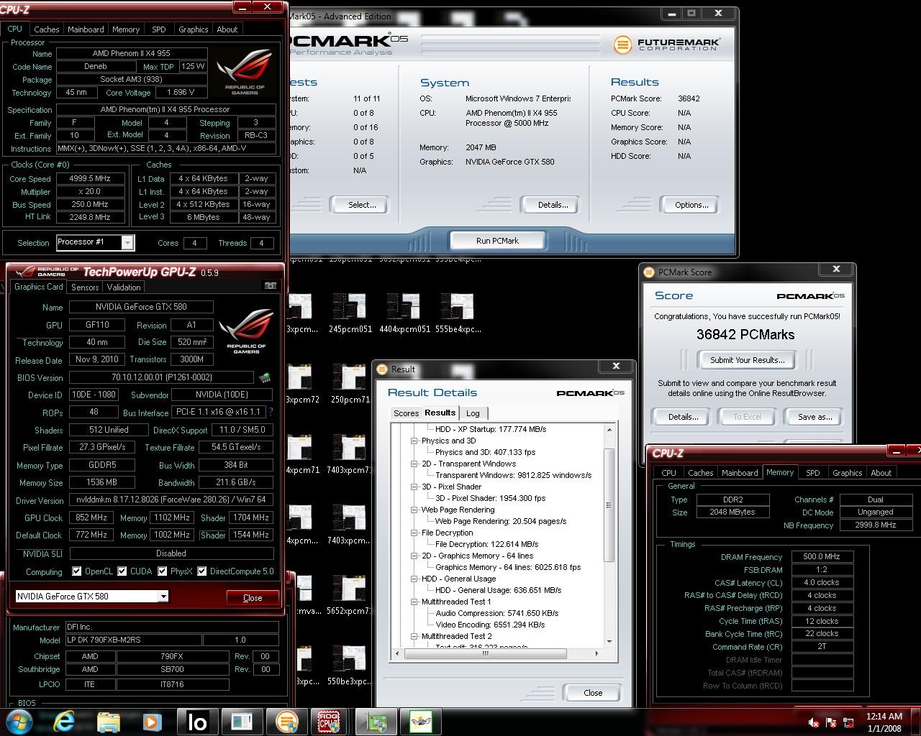Select the 245pcm051 desktop file icon
Screen dimensions: 921x736
pyautogui.click(x=350, y=313)
